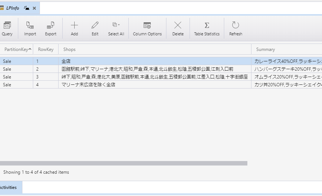The image size is (322, 196).
Task: Pin the LPInfo tab
Action: (26, 8)
